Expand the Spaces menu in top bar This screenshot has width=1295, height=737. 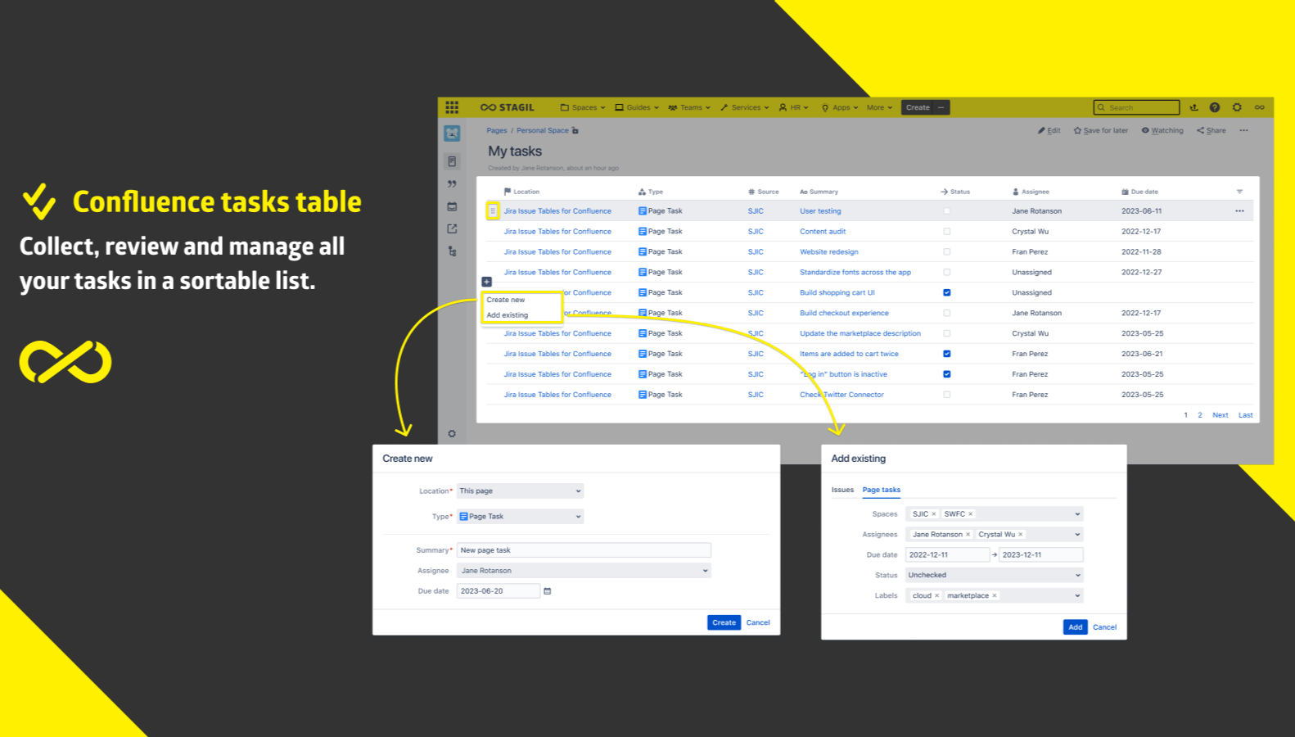583,107
